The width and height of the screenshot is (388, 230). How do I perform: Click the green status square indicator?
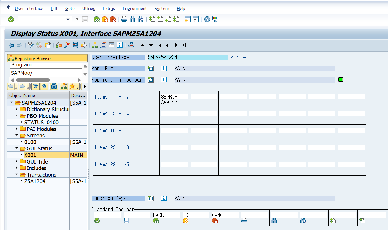(341, 80)
